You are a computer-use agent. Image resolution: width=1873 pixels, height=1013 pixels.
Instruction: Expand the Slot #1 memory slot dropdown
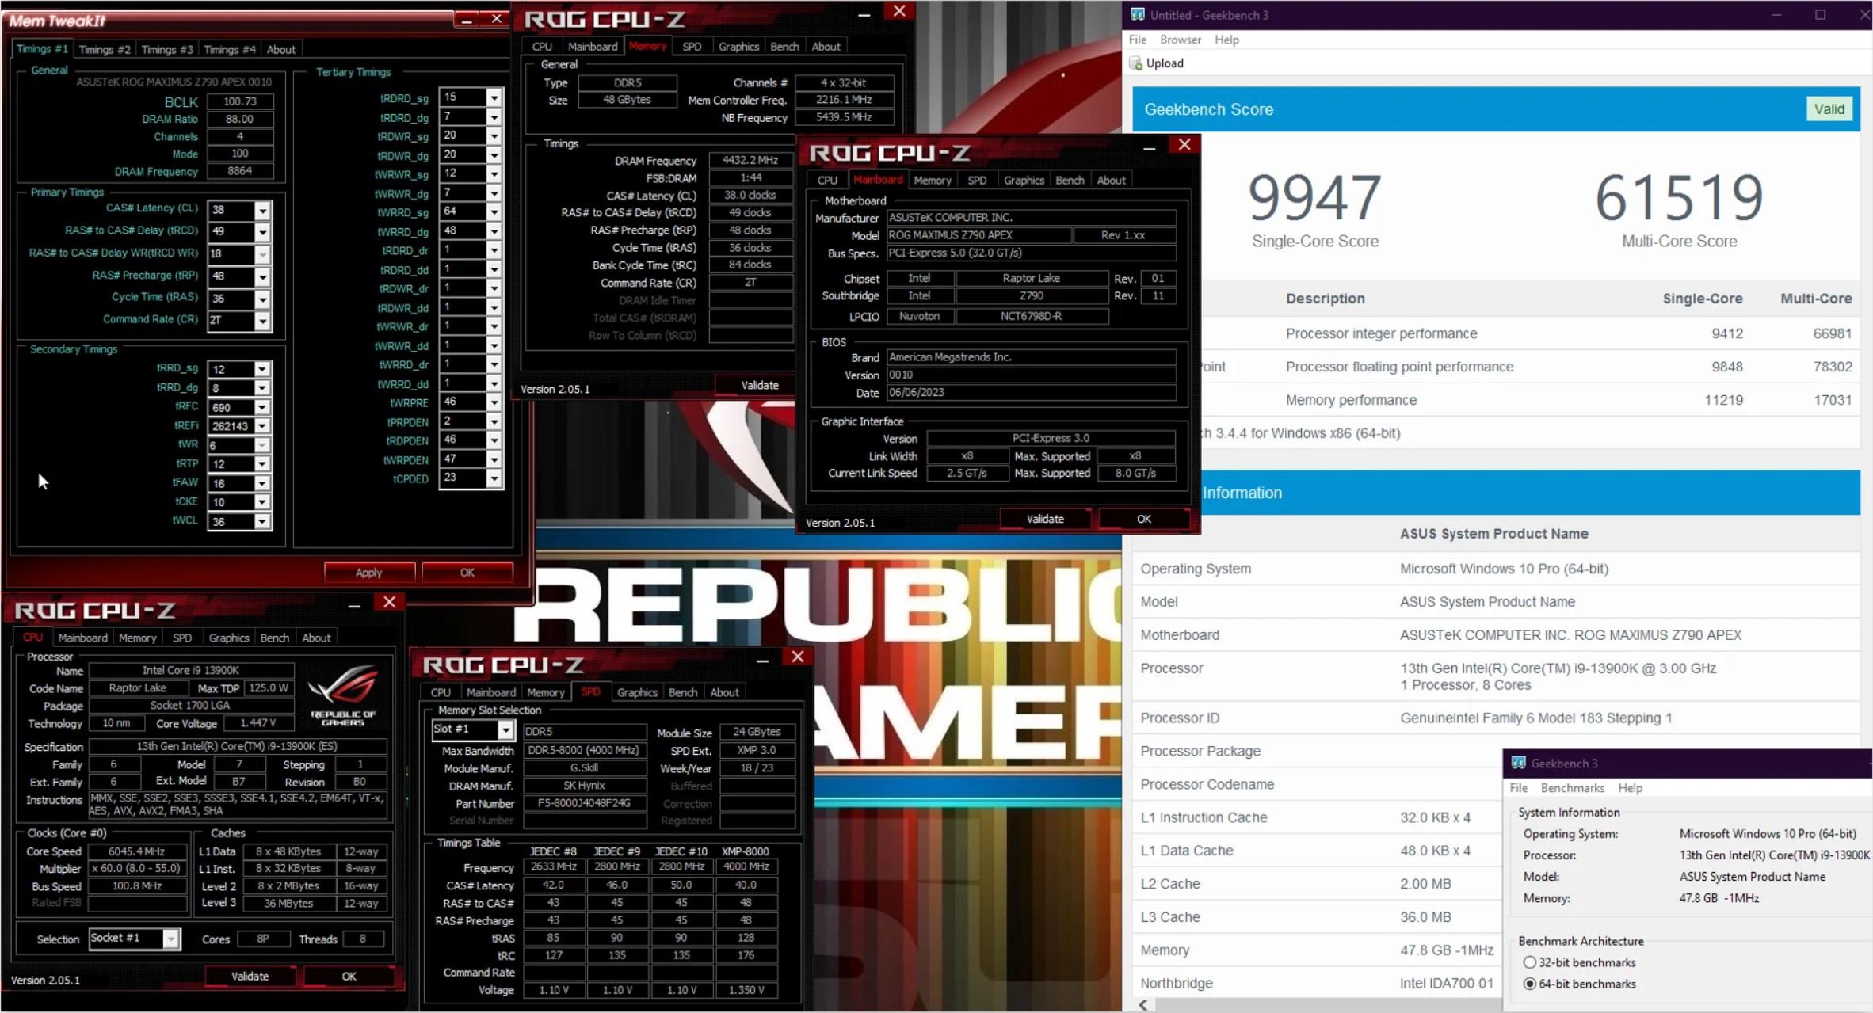tap(505, 729)
